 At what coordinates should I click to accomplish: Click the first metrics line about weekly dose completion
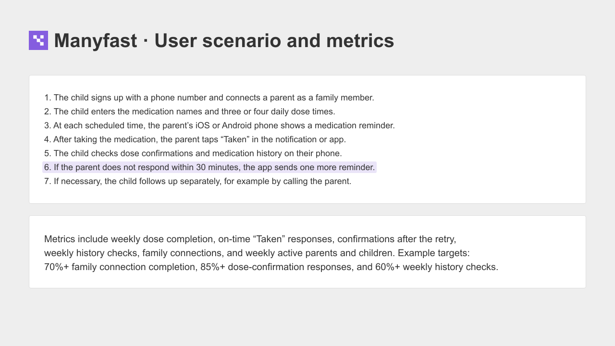point(250,239)
